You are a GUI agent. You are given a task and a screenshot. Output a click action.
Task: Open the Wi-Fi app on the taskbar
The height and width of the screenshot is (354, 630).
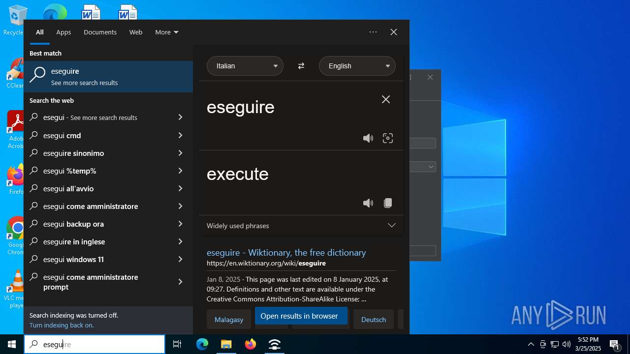[x=275, y=344]
